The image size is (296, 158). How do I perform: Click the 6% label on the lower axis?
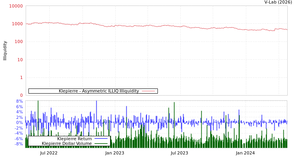click(x=19, y=107)
